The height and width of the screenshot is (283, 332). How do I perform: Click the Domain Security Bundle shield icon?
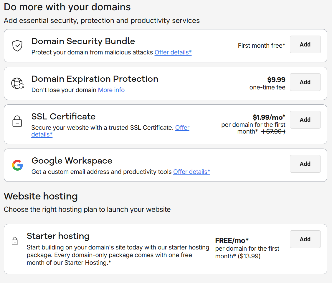[x=17, y=46]
